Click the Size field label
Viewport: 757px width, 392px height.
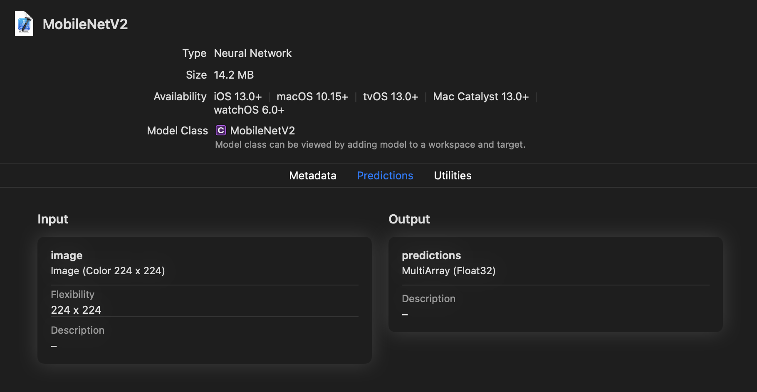point(196,75)
